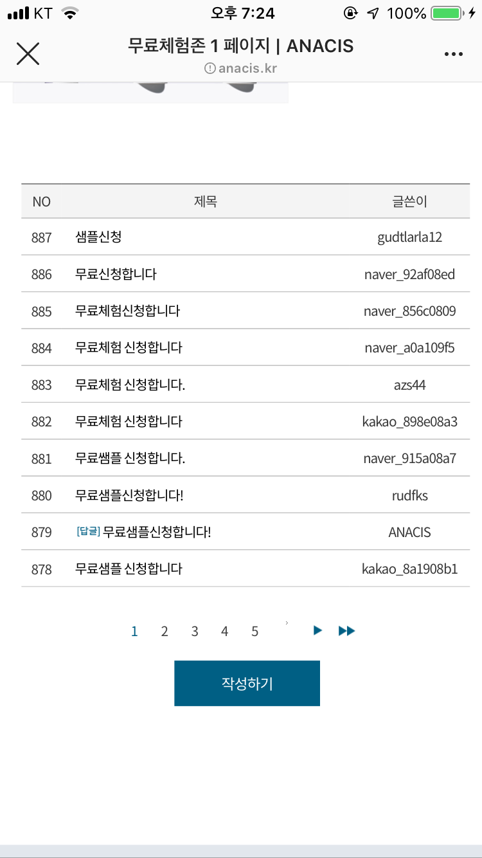Jump to last page double-arrow icon
This screenshot has height=858, width=482.
(346, 631)
